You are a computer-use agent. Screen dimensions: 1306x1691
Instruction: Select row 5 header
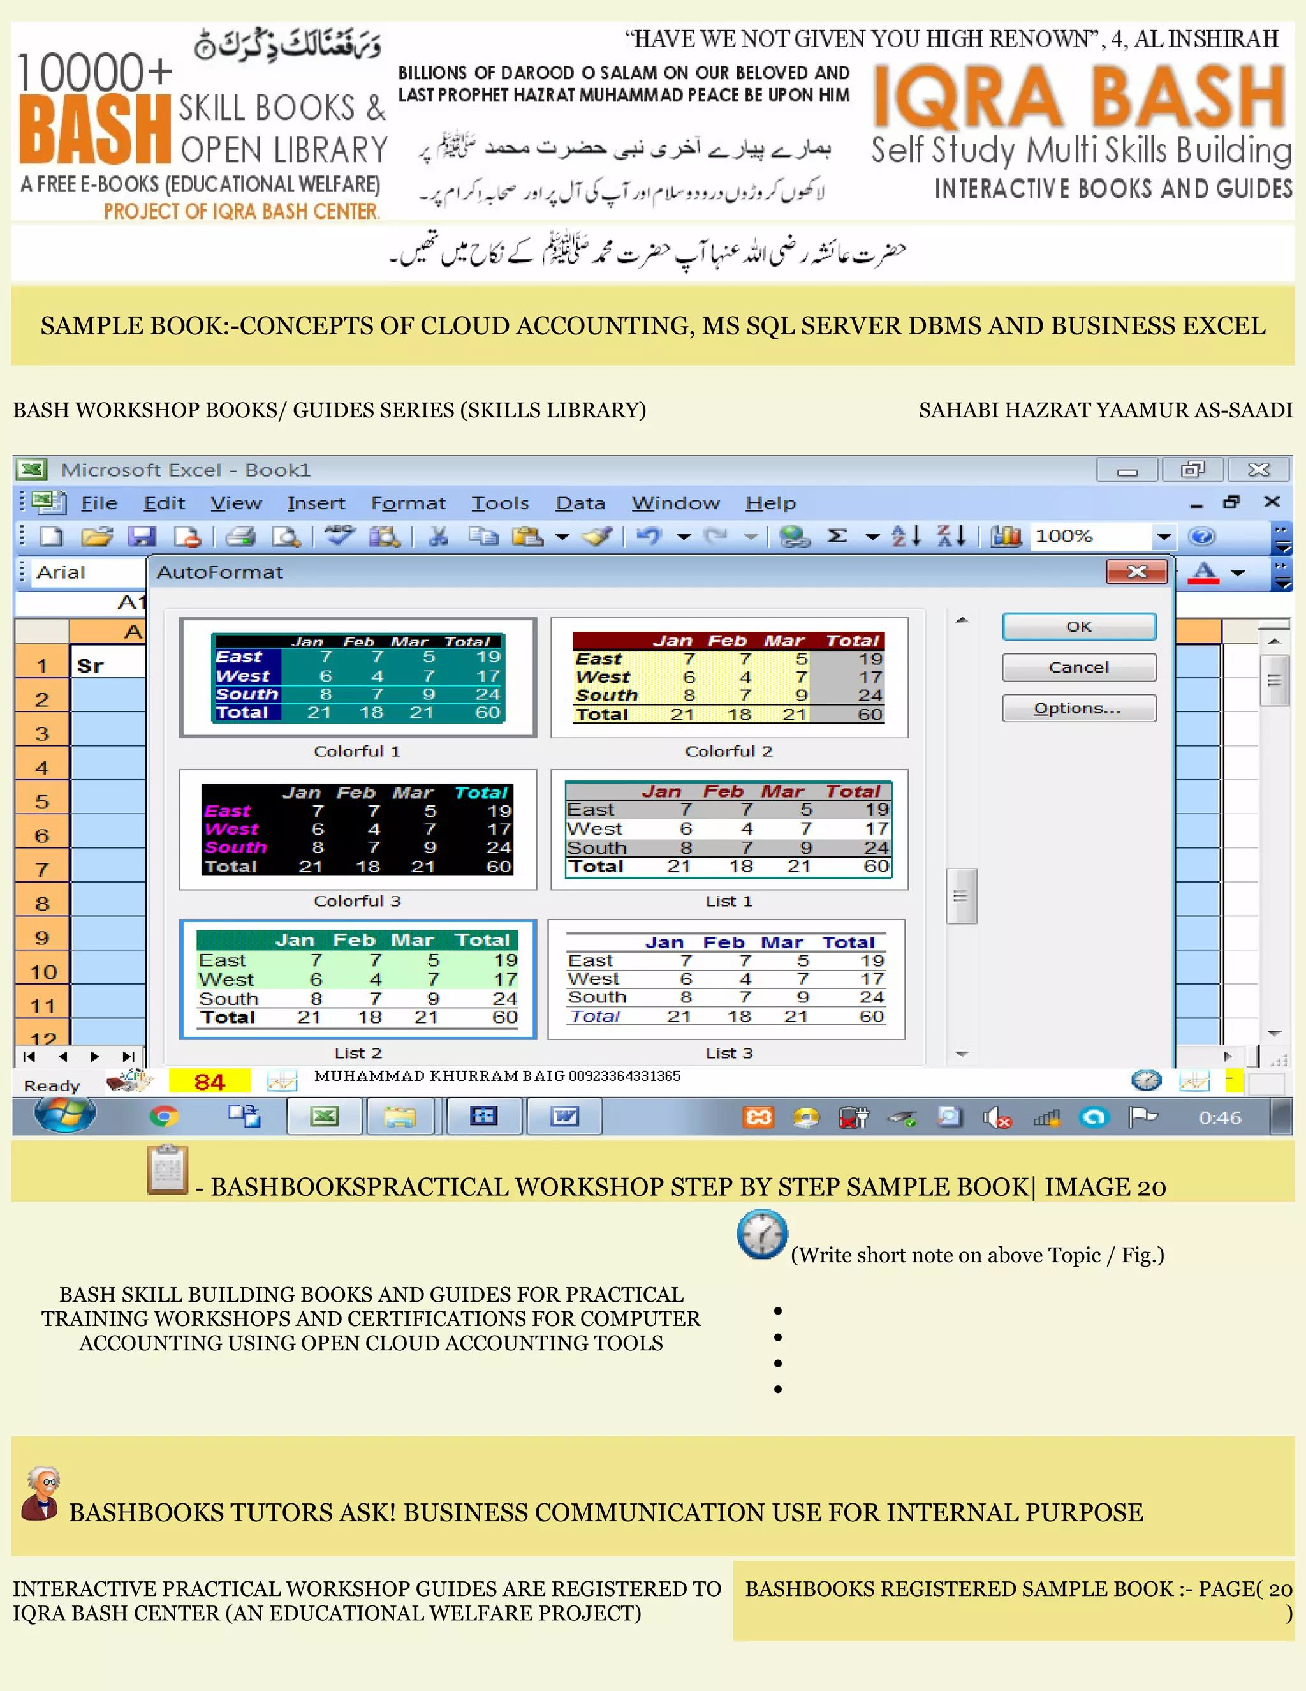43,801
